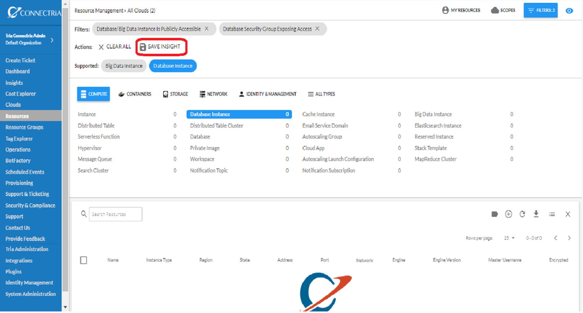Switch to the Containers category tab

click(x=135, y=94)
